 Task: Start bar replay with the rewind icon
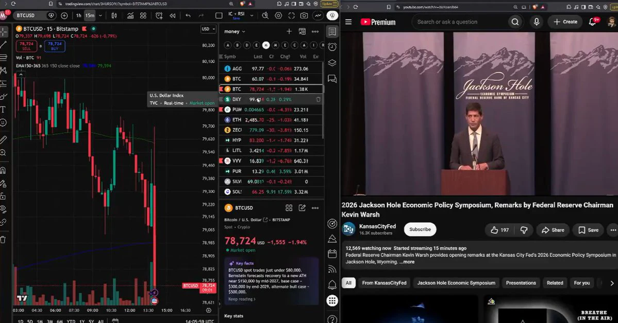point(172,15)
